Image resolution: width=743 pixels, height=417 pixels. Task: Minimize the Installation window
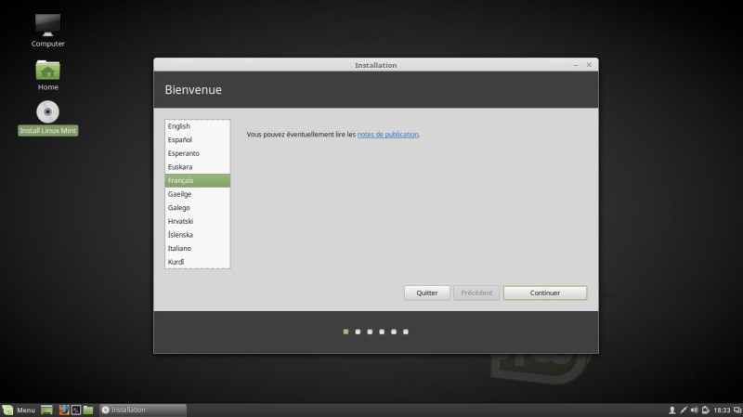[576, 65]
